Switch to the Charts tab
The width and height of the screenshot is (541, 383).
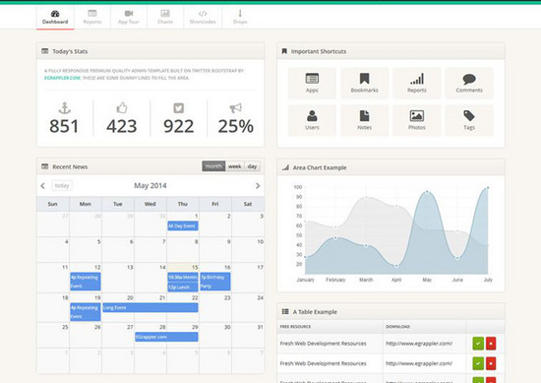point(165,17)
